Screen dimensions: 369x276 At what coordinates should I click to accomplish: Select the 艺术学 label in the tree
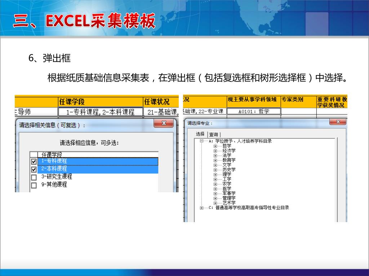click(x=229, y=203)
